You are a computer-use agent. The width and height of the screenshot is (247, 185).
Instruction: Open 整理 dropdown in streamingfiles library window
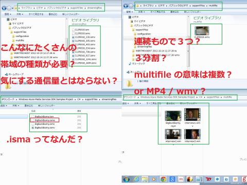pyautogui.click(x=8, y=14)
